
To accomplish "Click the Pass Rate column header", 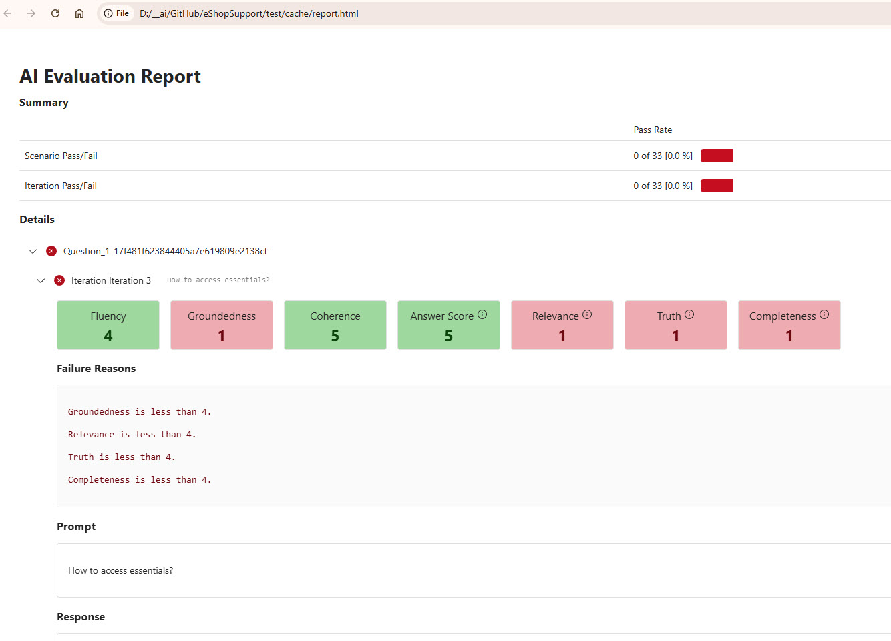I will tap(653, 130).
